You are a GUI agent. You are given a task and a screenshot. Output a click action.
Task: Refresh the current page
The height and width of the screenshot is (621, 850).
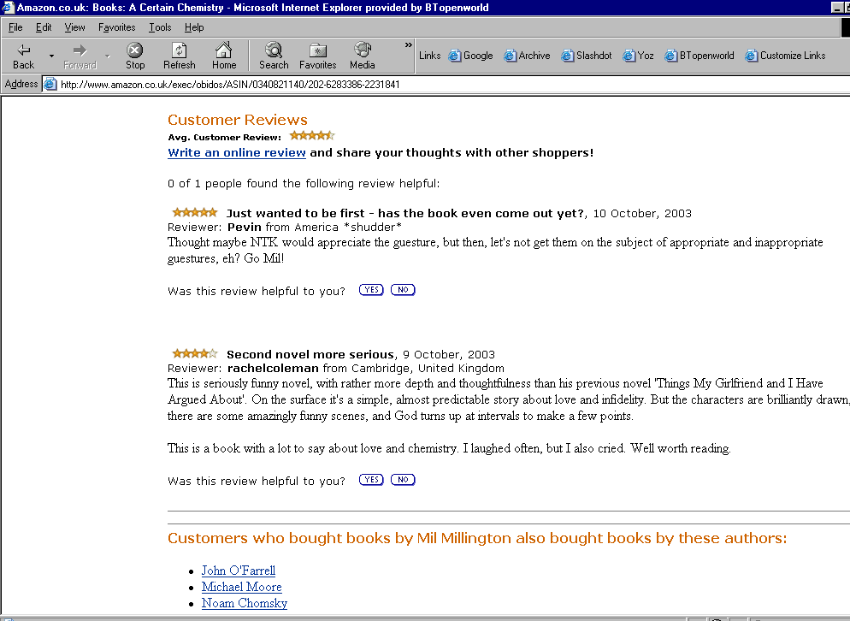tap(180, 56)
